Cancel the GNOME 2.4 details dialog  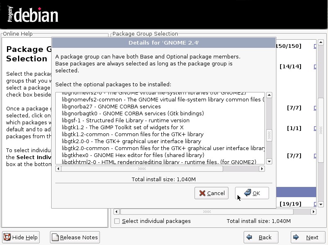click(x=211, y=193)
